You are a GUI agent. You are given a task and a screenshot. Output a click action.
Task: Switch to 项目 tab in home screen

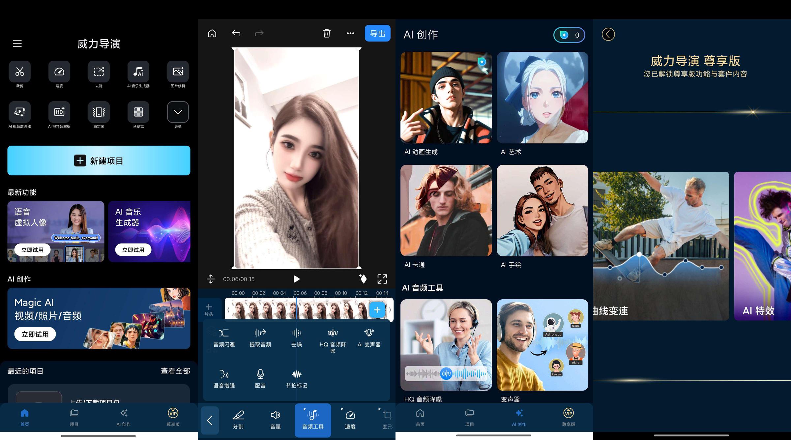click(x=74, y=418)
